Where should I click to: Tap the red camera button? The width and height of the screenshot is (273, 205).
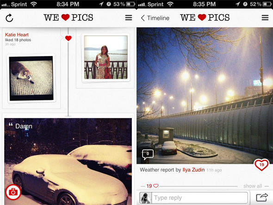coord(13,192)
